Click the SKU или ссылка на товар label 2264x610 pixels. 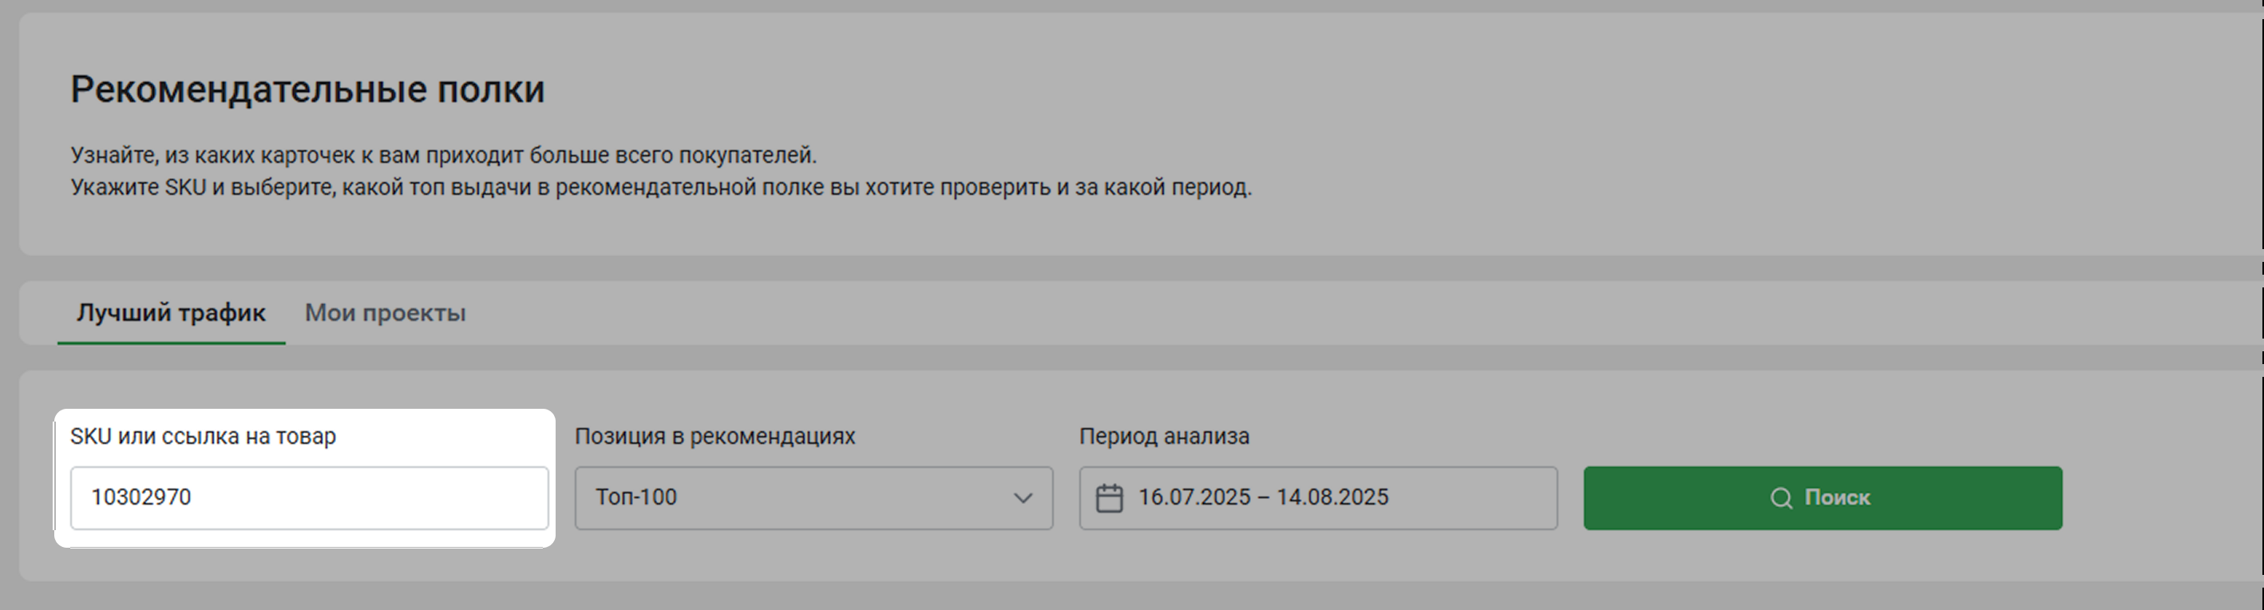tap(203, 436)
